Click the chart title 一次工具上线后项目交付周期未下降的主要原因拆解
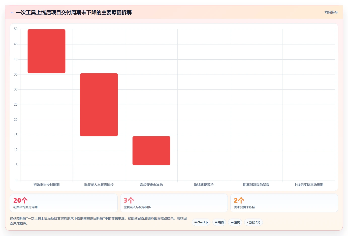348x236 pixels. click(74, 12)
